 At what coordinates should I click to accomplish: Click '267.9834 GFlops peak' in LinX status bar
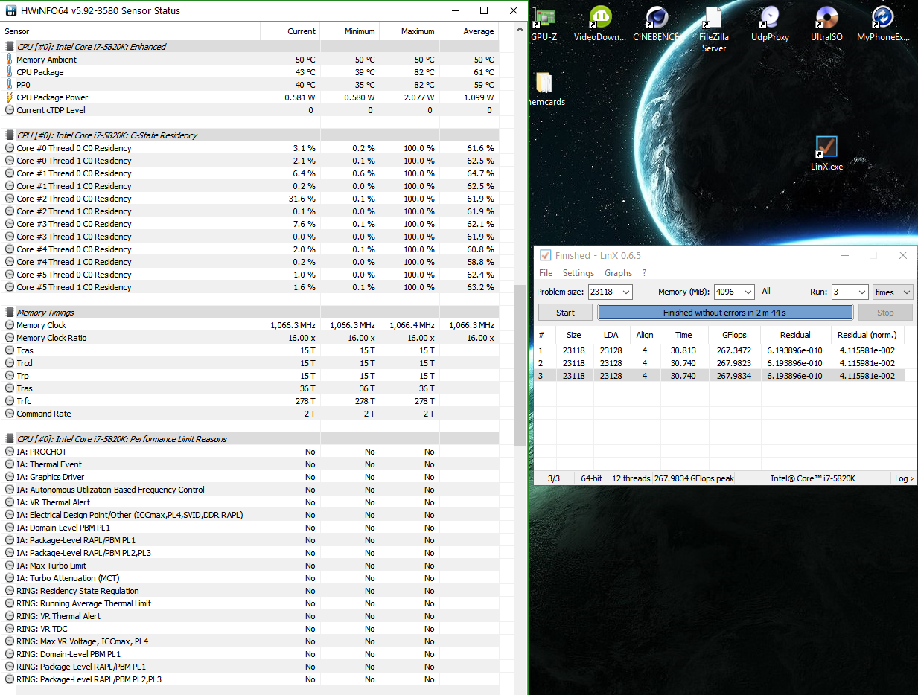694,478
